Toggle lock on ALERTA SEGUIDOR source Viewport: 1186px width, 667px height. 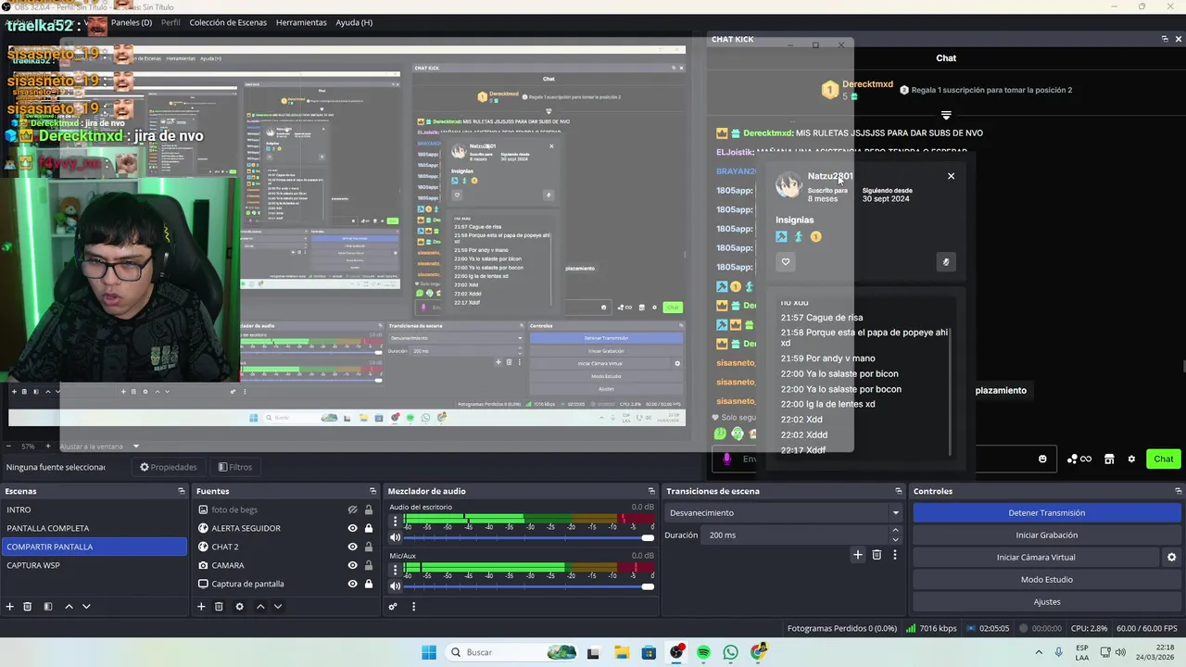[x=369, y=528]
